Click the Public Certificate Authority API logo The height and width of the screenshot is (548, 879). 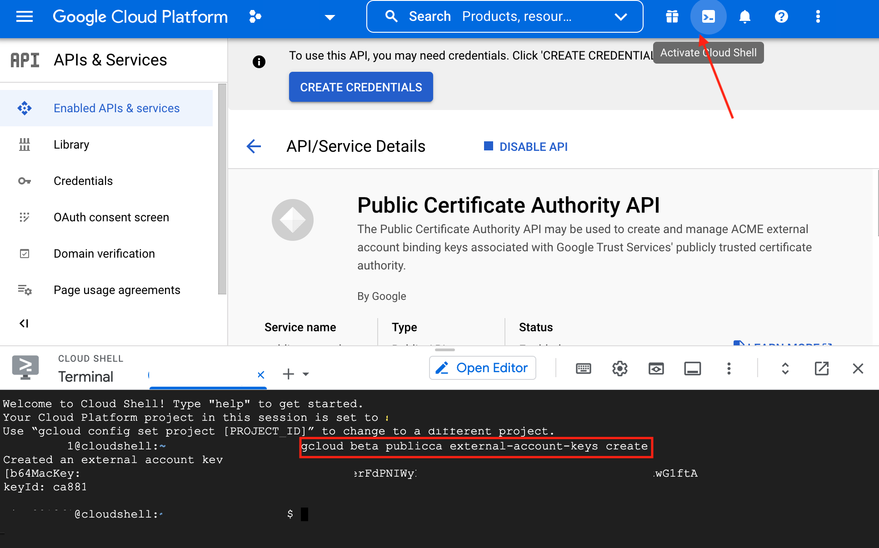coord(292,220)
